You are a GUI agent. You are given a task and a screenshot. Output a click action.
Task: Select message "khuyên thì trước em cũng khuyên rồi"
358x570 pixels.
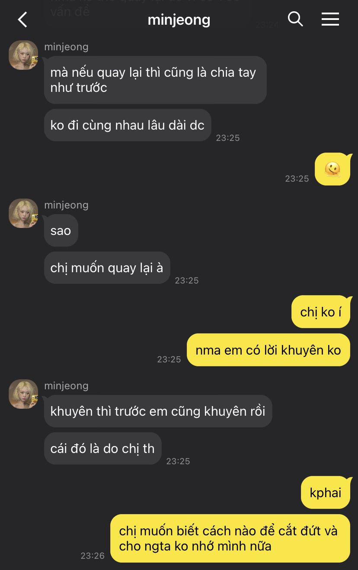click(158, 411)
